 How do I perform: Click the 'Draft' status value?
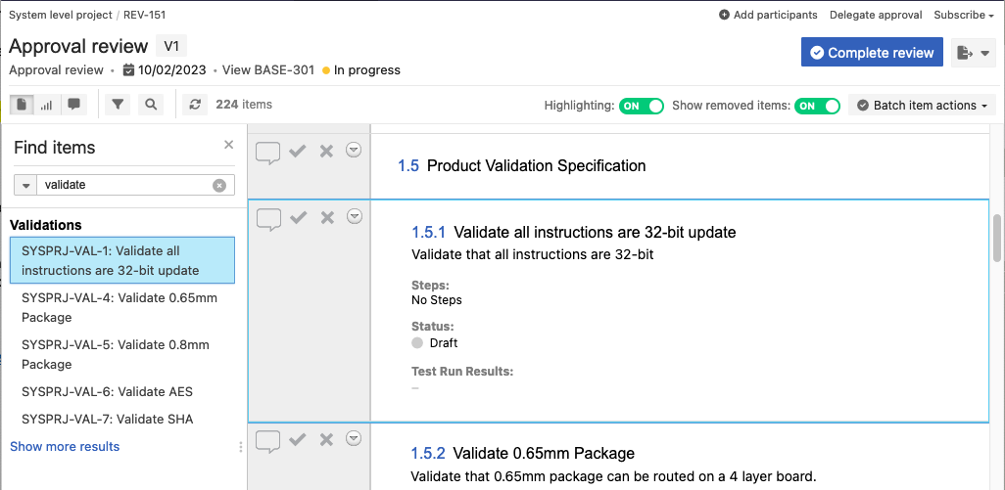click(444, 343)
